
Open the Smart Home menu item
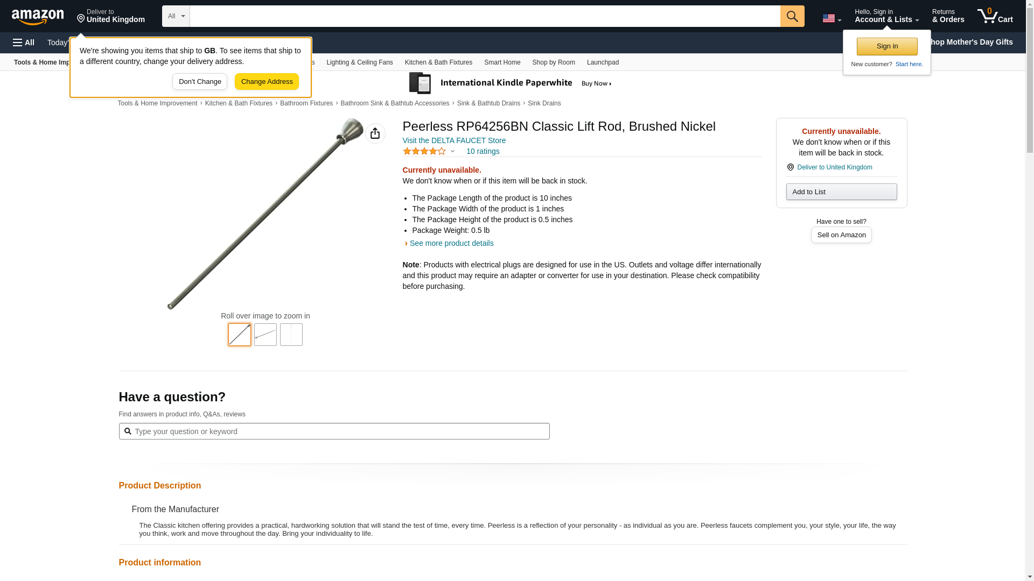502,62
